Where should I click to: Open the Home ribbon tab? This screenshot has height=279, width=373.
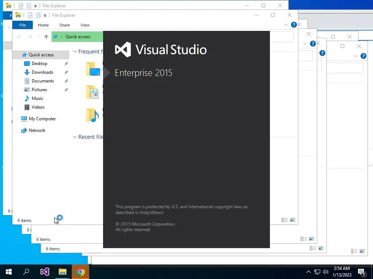coord(43,25)
